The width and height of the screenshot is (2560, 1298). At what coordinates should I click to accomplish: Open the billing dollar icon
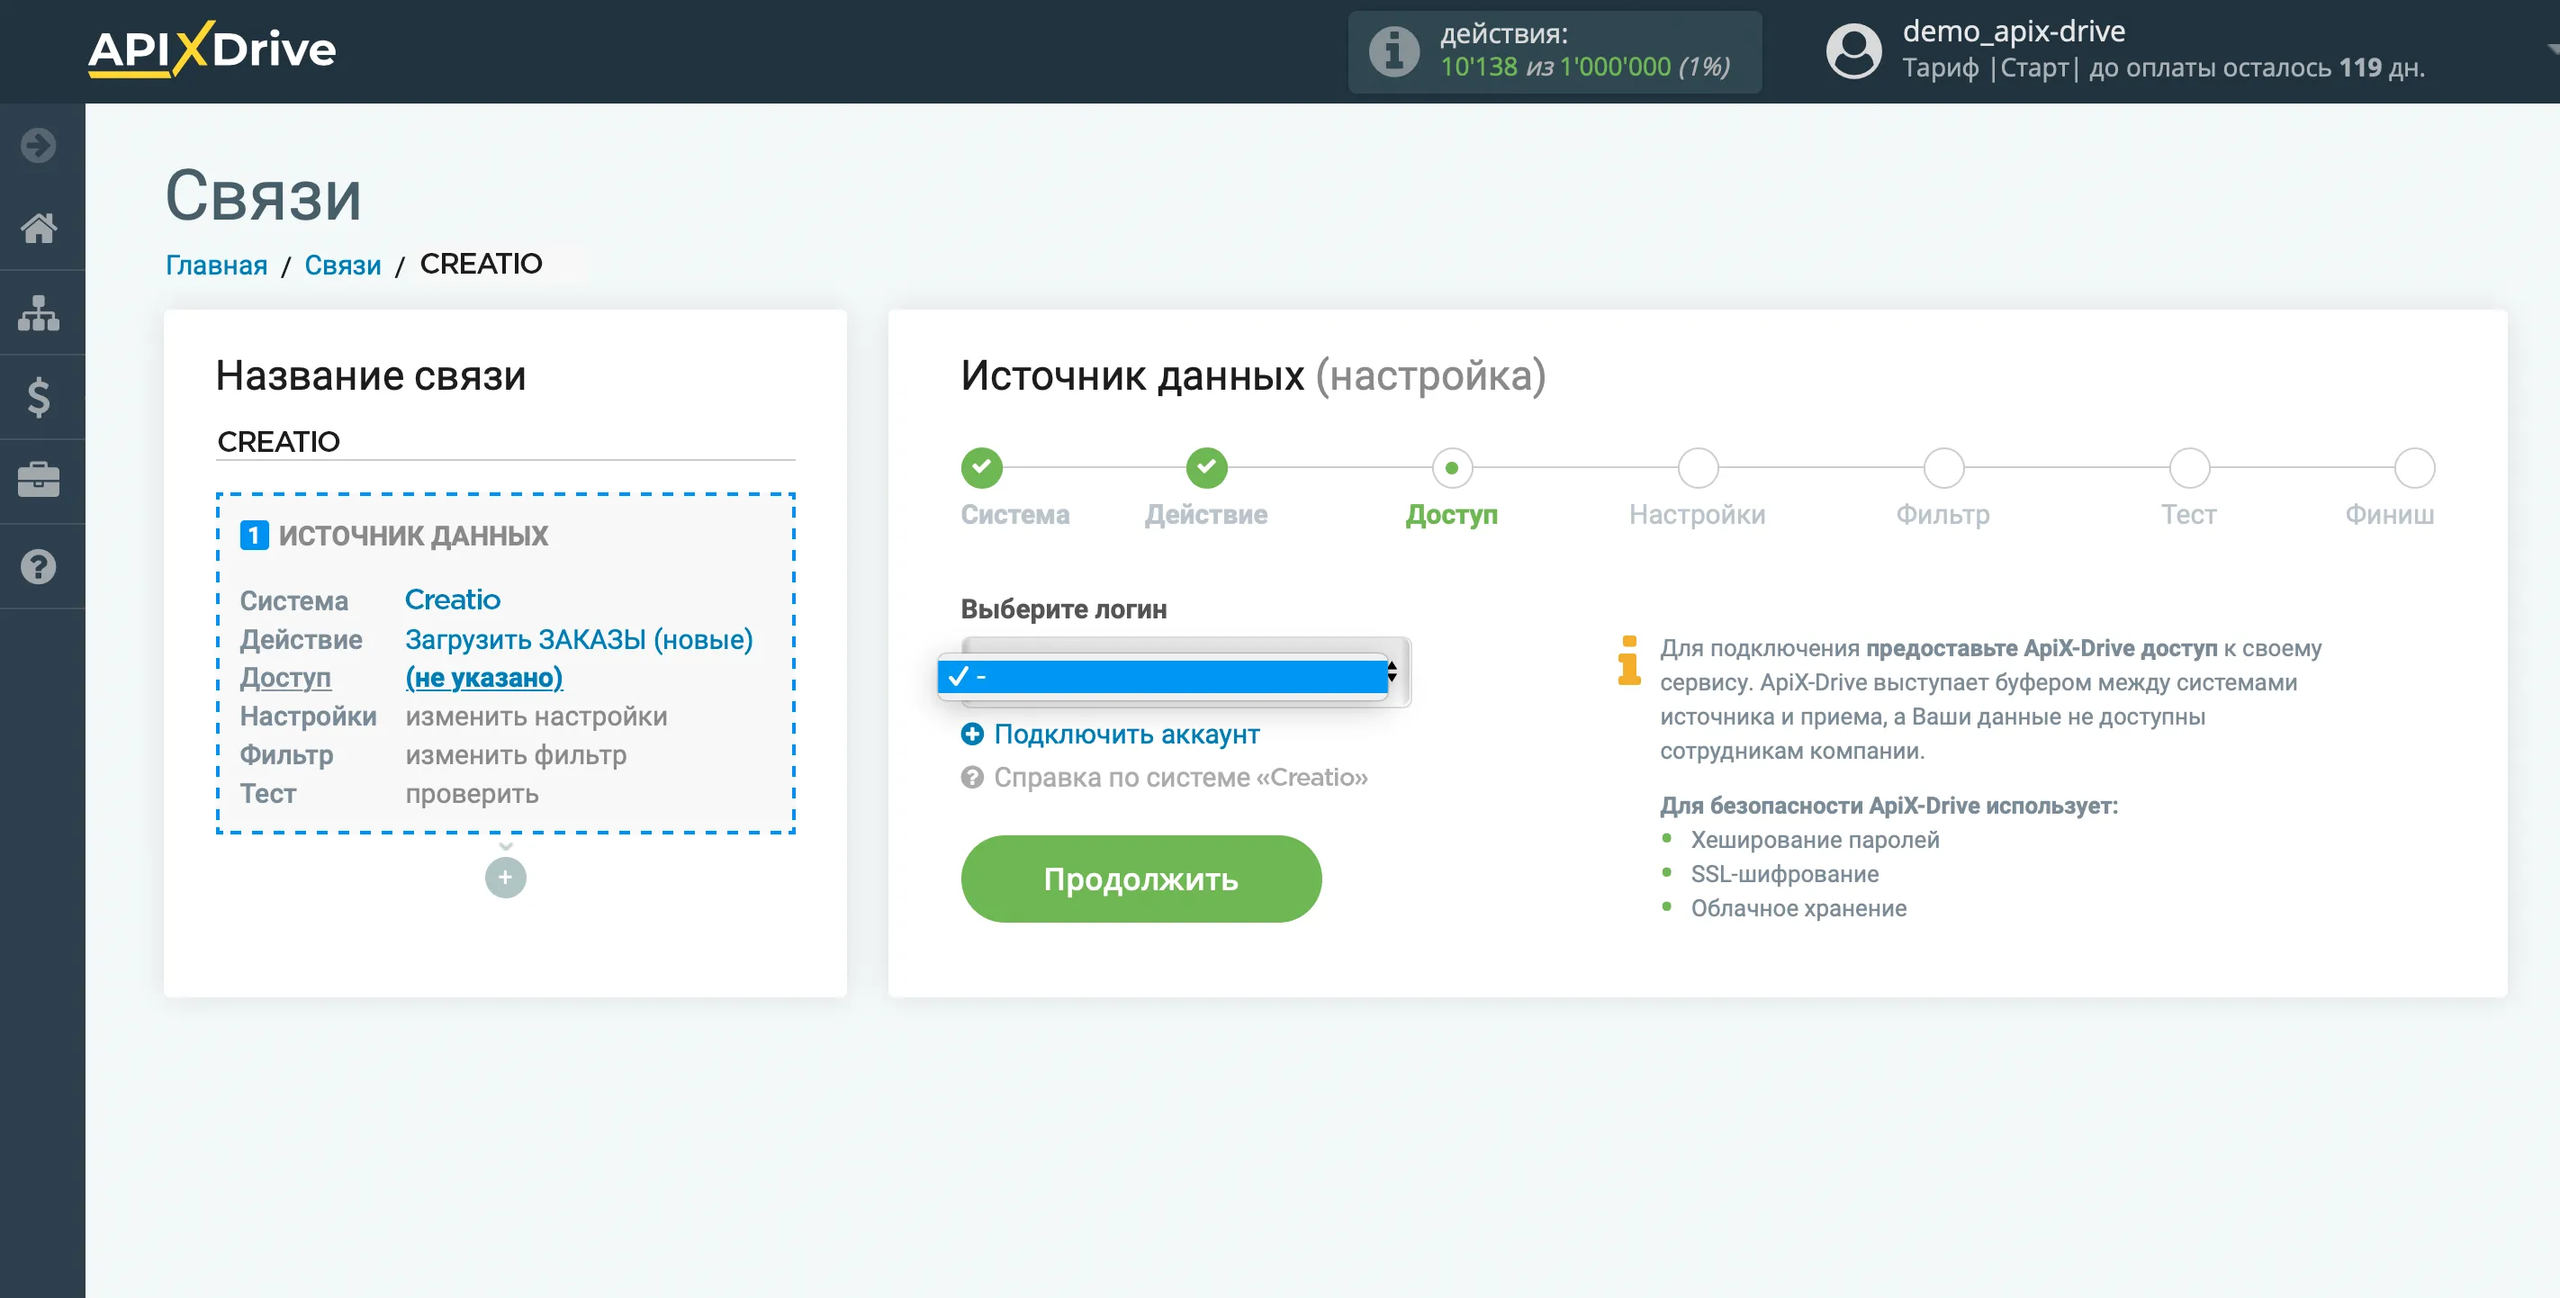39,398
